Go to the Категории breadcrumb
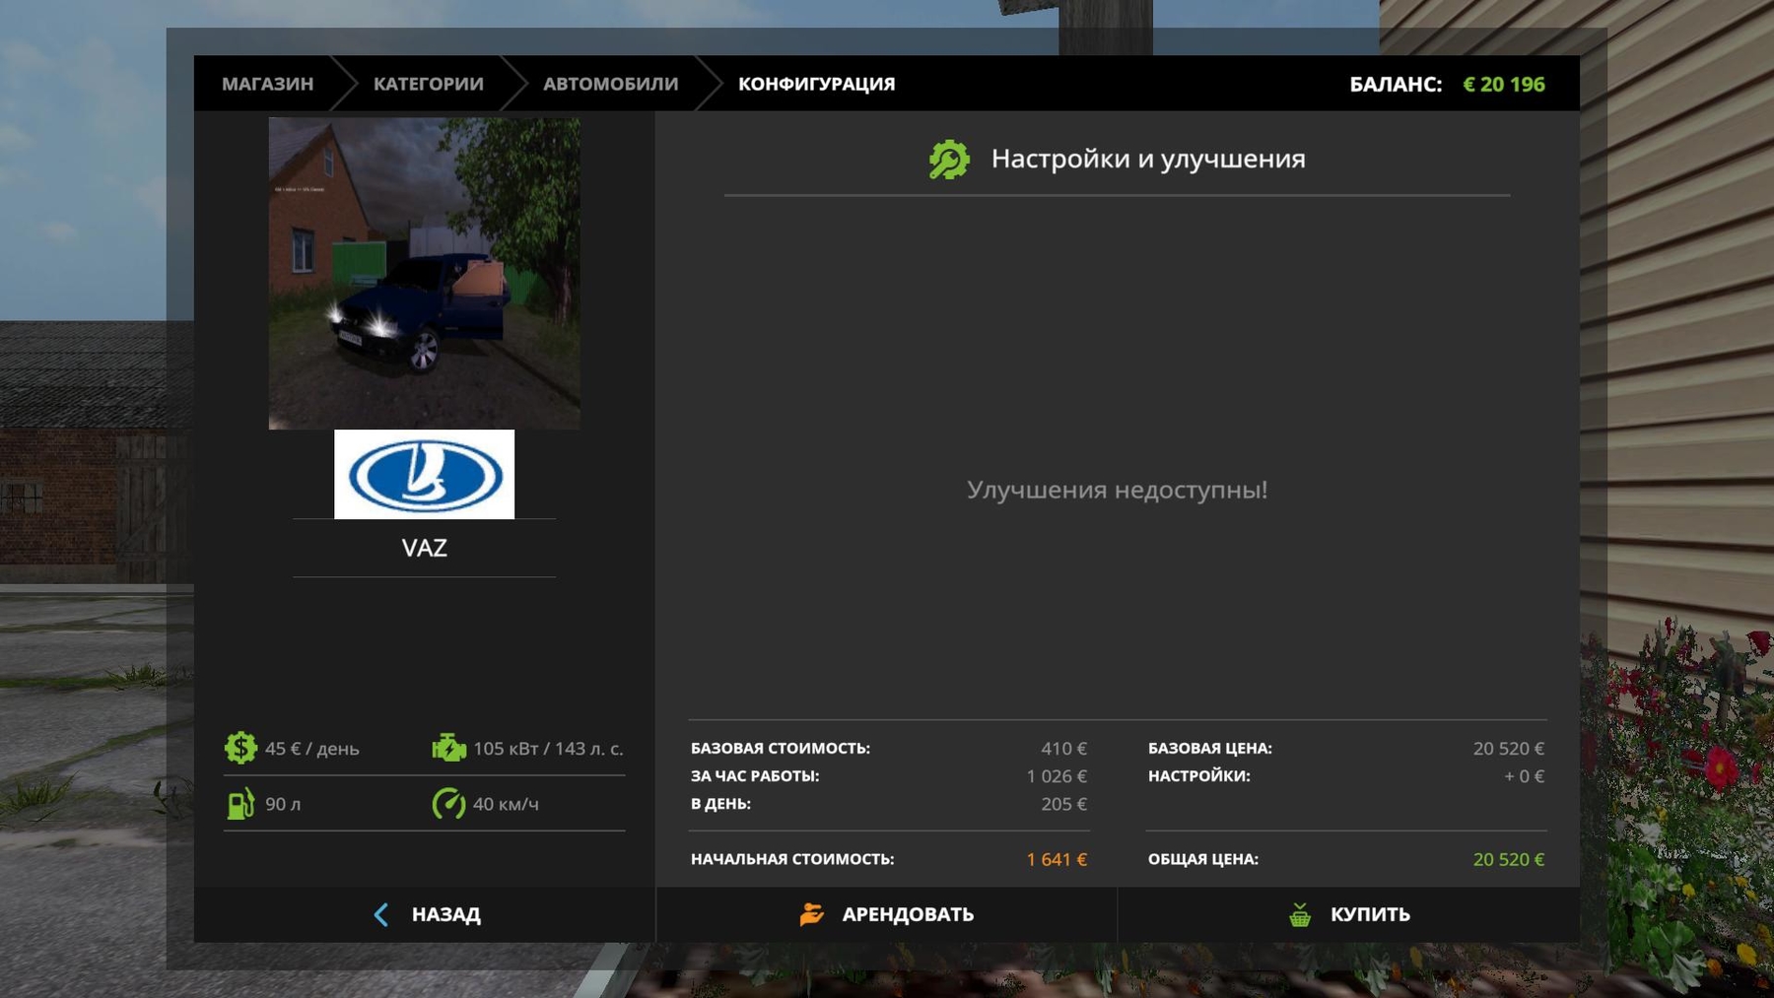 (428, 84)
